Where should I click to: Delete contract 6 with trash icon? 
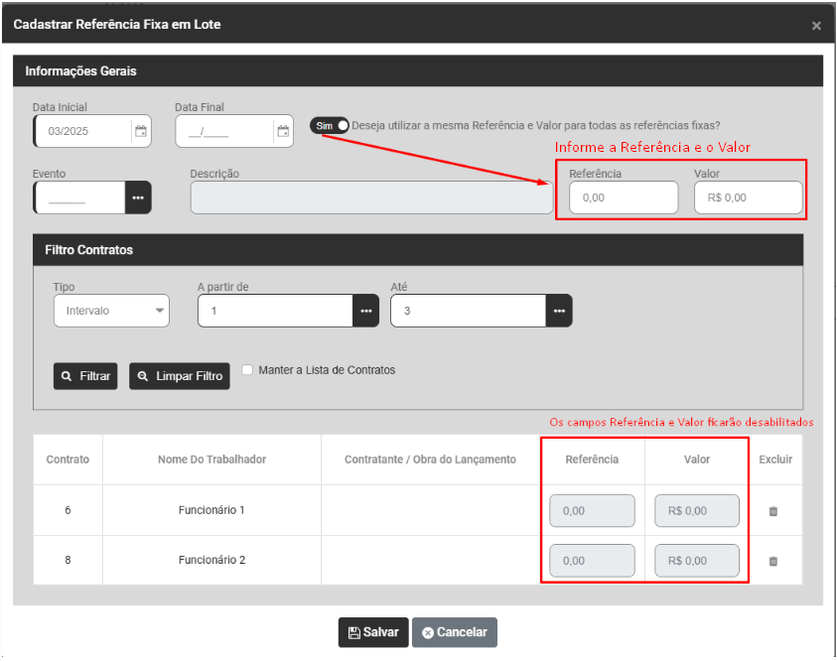[x=773, y=511]
